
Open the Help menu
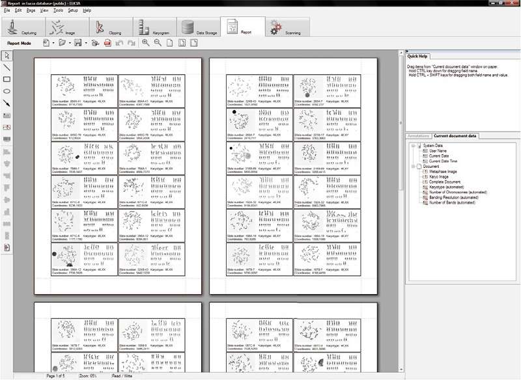pos(87,10)
